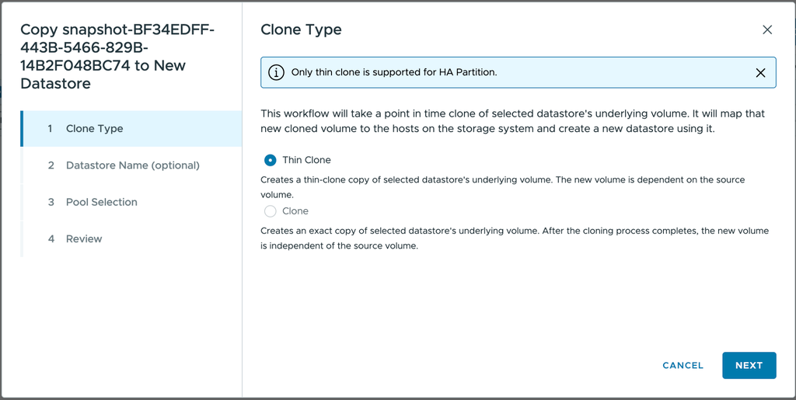Click the Thin Clone option label
The height and width of the screenshot is (400, 796).
306,160
